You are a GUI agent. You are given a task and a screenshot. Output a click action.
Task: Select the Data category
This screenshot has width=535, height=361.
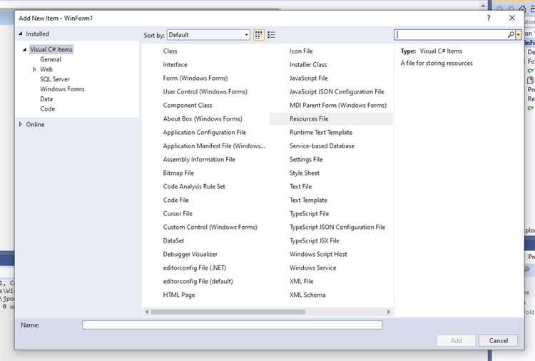coord(46,99)
